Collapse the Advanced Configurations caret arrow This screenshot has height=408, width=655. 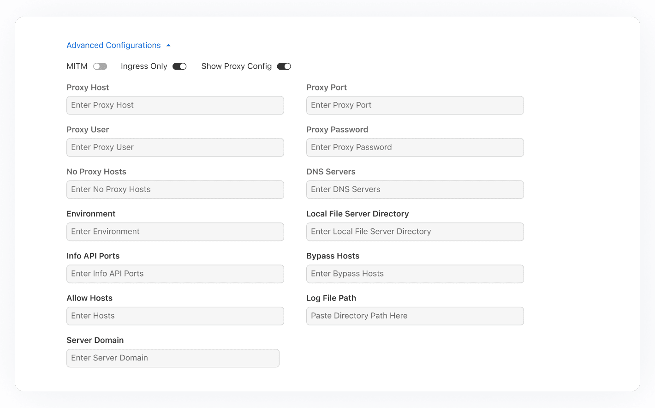tap(168, 45)
